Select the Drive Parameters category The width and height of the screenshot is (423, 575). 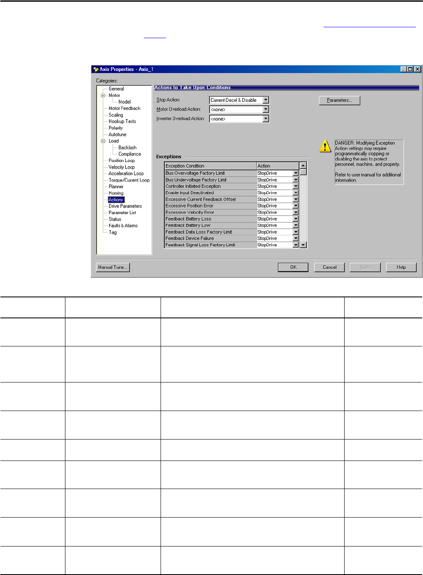coord(125,206)
